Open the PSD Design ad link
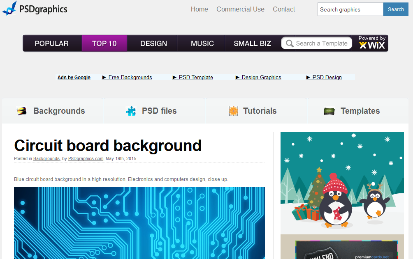The image size is (413, 259). (x=324, y=77)
